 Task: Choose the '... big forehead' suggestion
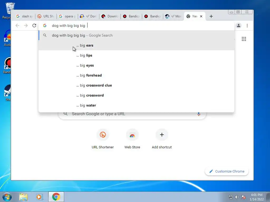tap(137, 75)
